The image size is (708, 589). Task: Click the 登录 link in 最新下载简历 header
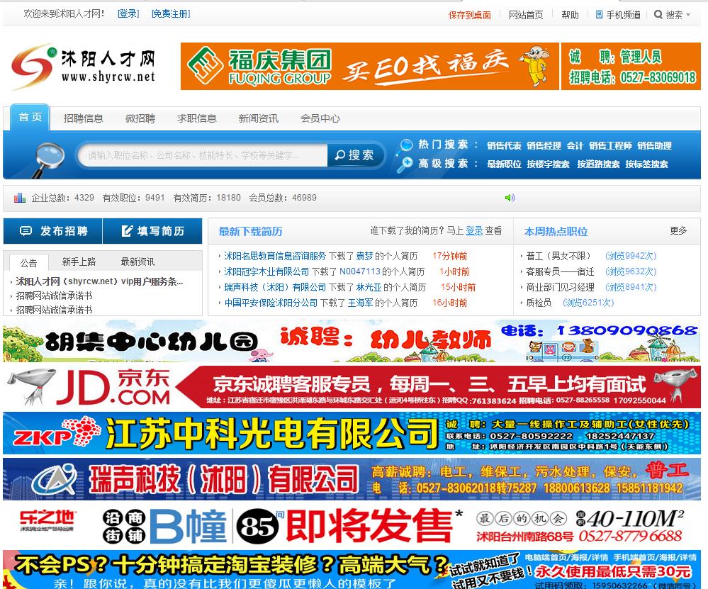474,231
